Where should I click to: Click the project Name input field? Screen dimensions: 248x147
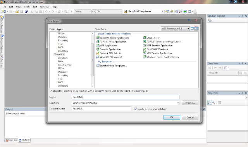[x=126, y=97]
